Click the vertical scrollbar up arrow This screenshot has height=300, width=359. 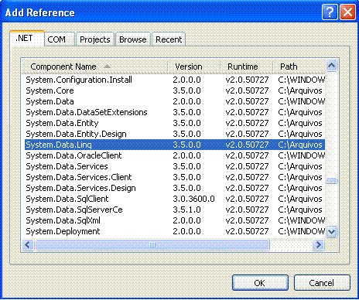click(331, 66)
